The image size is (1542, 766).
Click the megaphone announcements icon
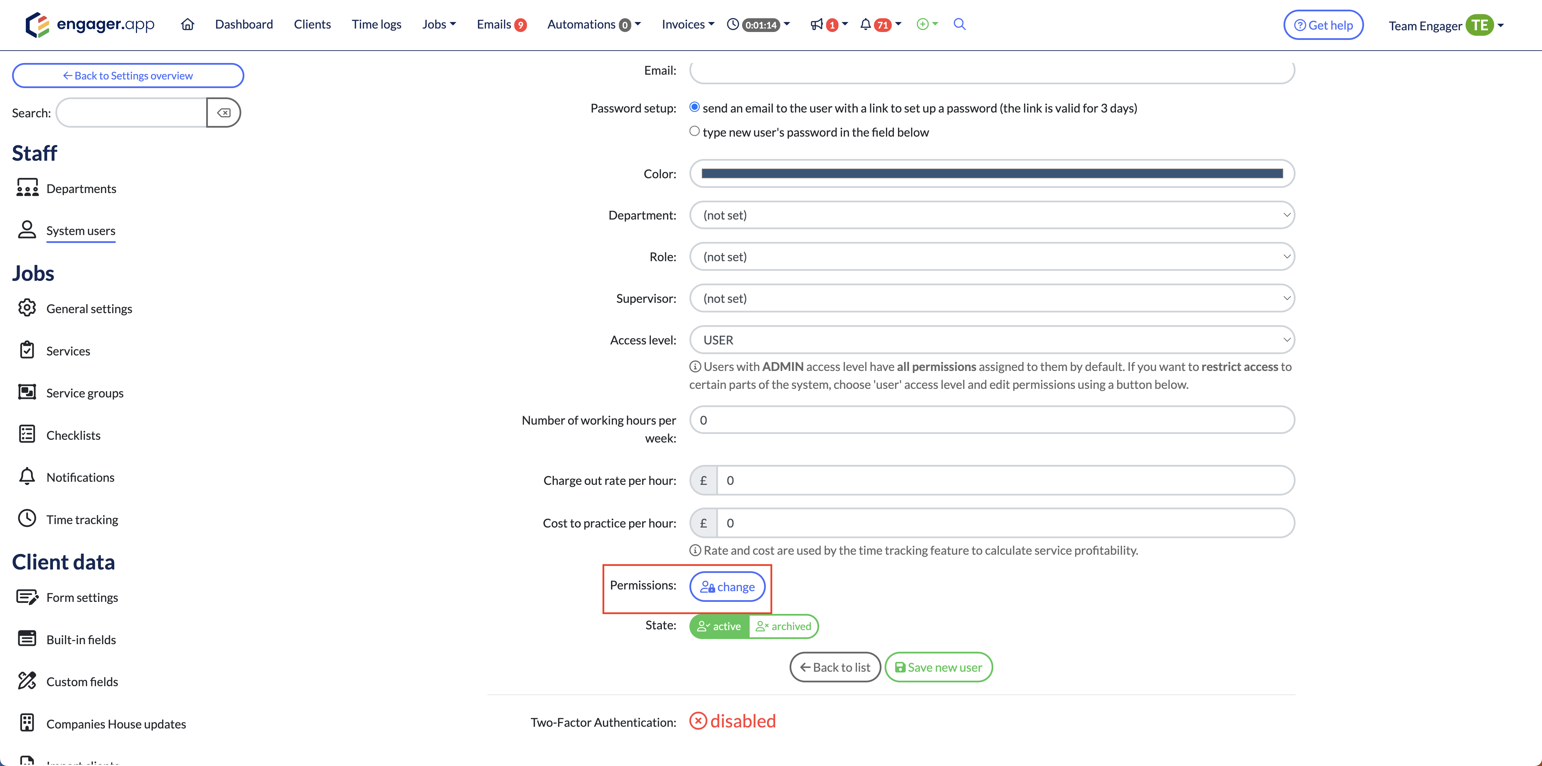pyautogui.click(x=816, y=24)
